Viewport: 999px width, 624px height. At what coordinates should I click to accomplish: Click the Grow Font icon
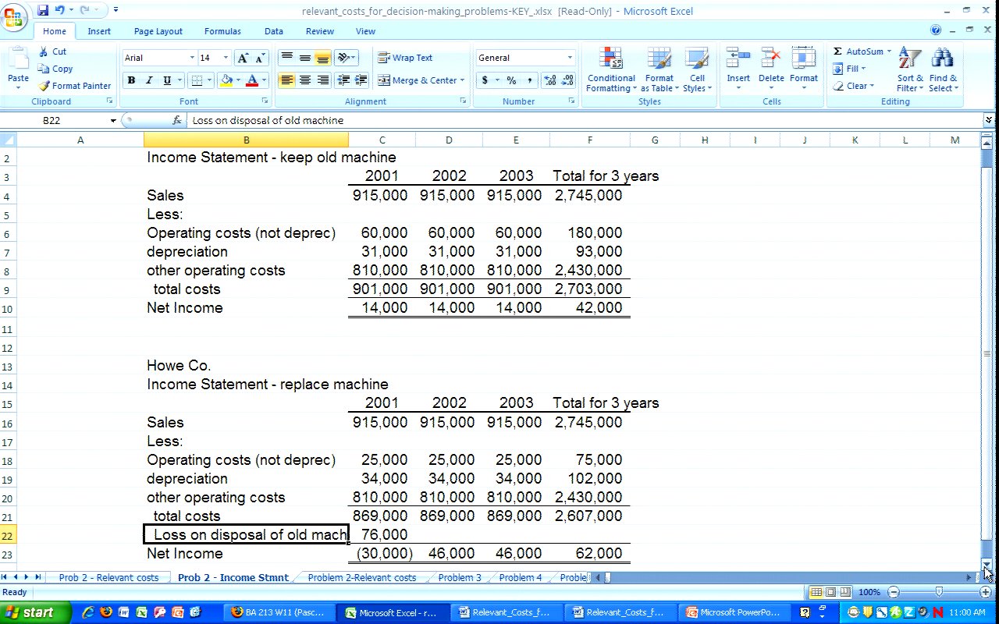[x=244, y=58]
